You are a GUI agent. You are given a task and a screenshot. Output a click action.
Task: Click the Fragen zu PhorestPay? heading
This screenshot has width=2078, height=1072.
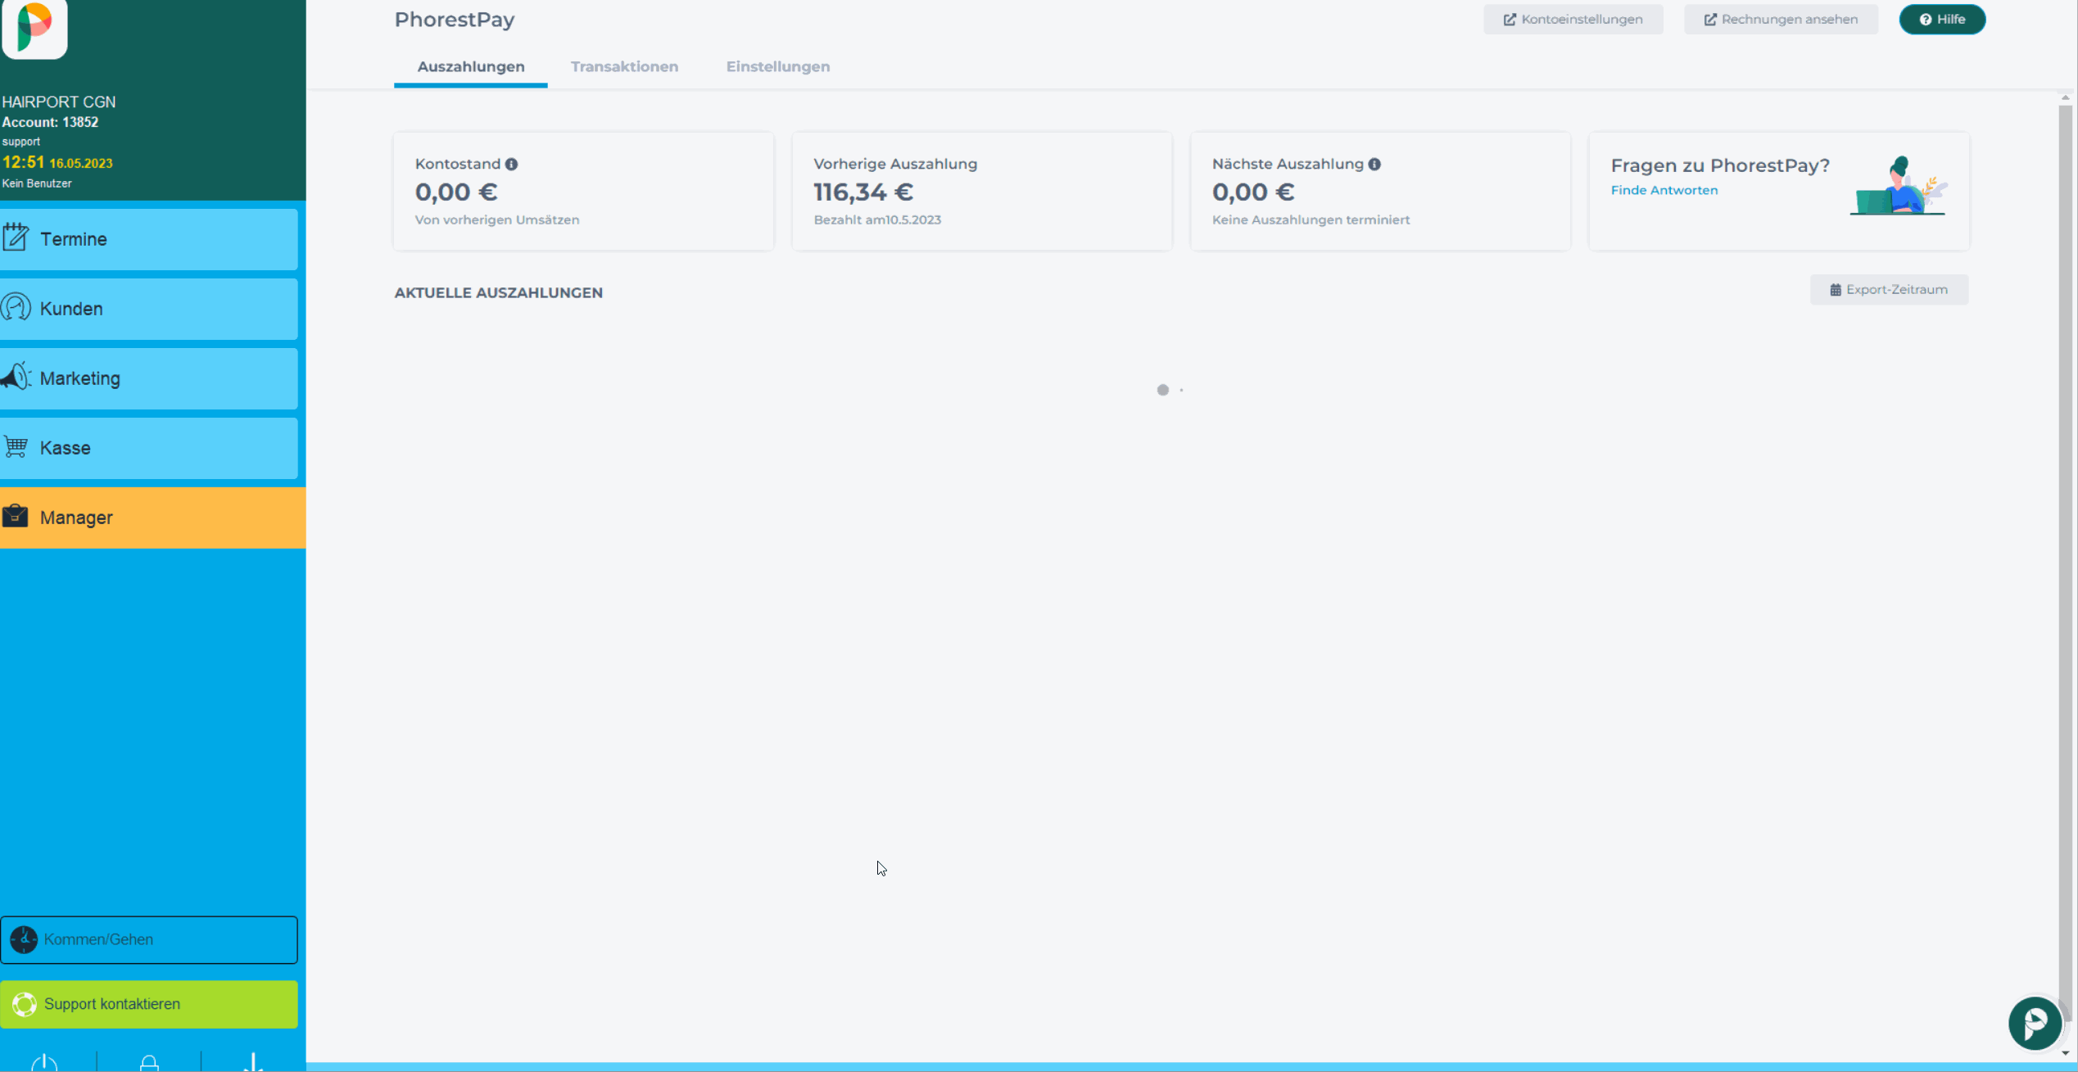pos(1719,165)
